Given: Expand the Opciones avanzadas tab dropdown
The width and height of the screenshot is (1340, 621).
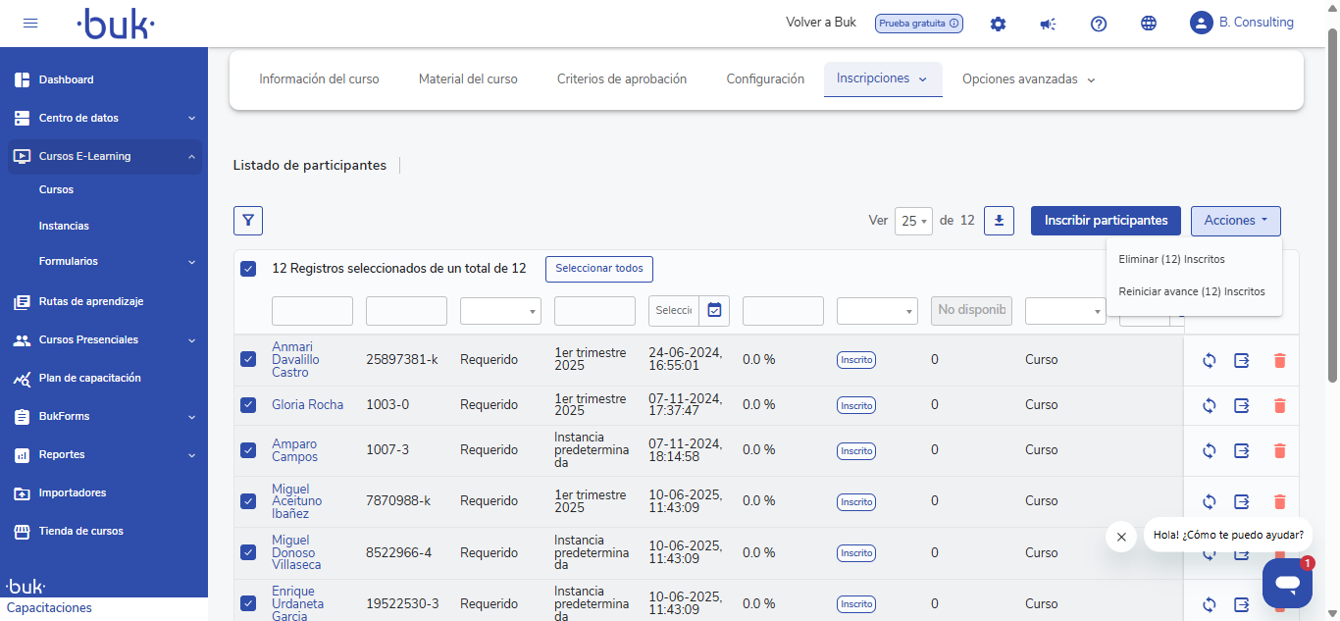Looking at the screenshot, I should click(1028, 79).
